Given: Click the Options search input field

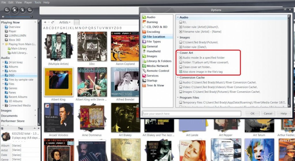Looking at the screenshot, I should 191,113.
